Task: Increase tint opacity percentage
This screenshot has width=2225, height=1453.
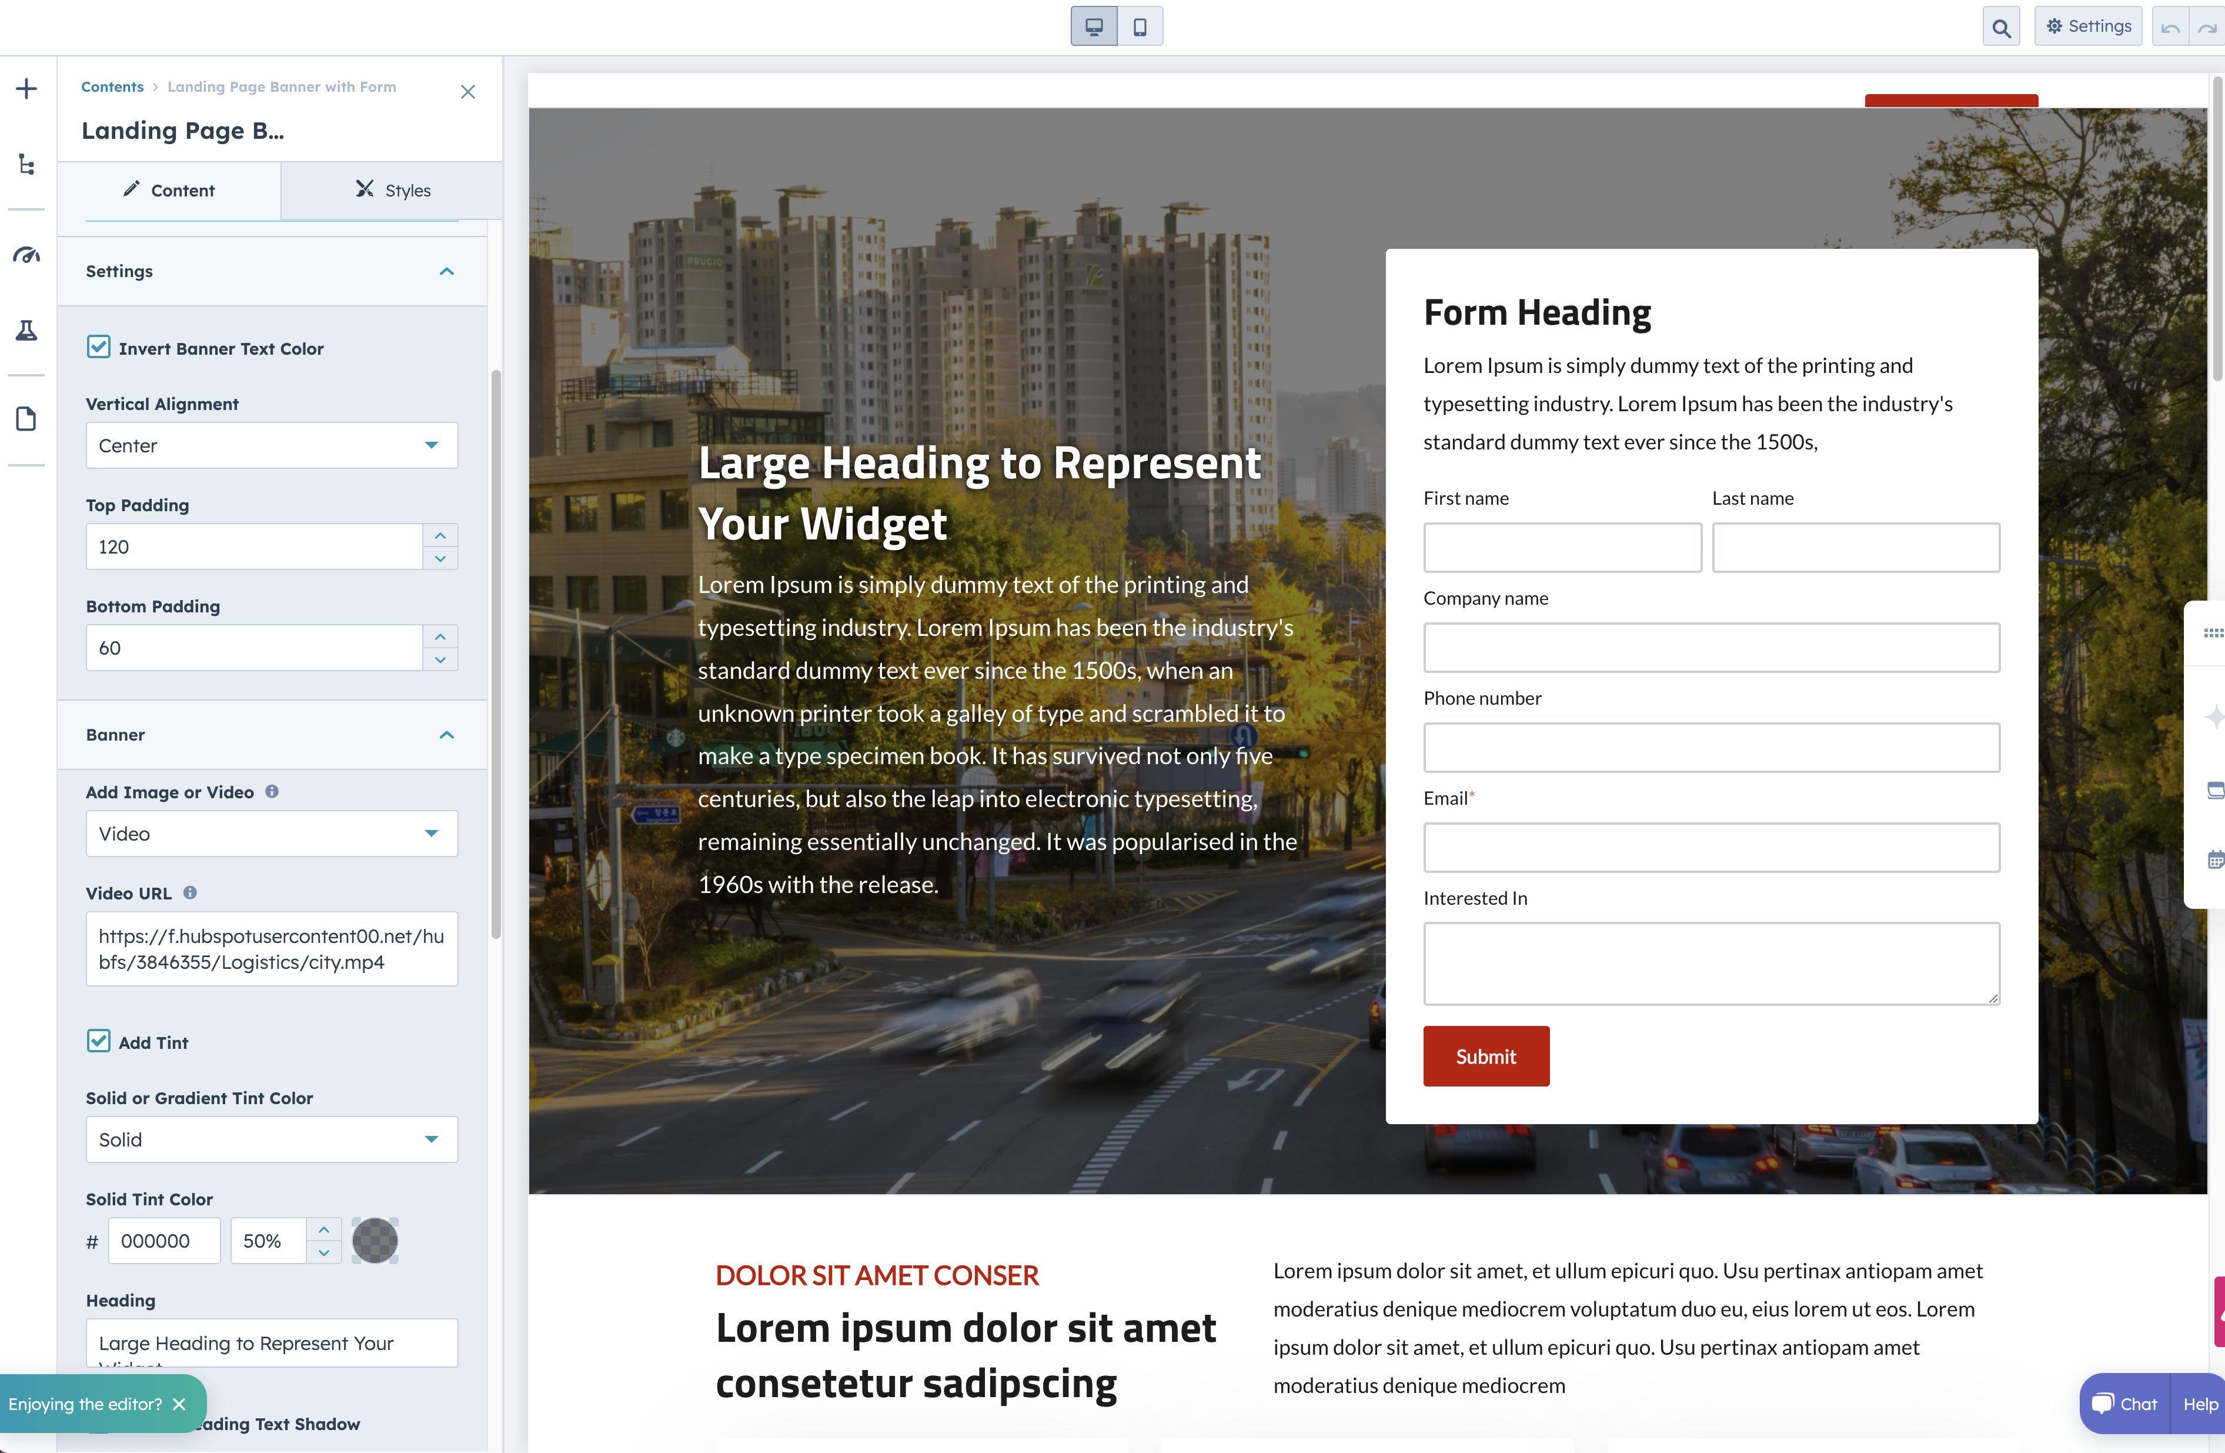Action: coord(323,1229)
